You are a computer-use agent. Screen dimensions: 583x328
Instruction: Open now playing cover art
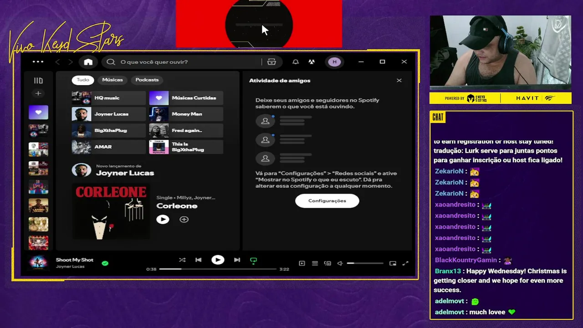[38, 263]
